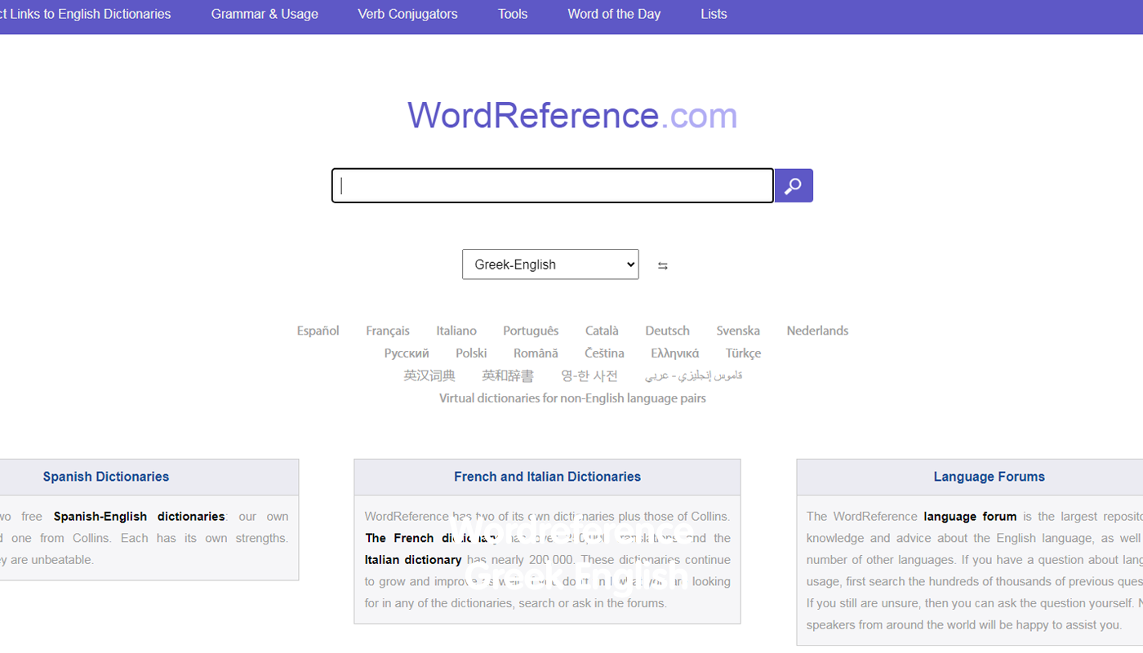Open the Arabic dictionary link
Viewport: 1143px width, 653px height.
[x=693, y=375]
